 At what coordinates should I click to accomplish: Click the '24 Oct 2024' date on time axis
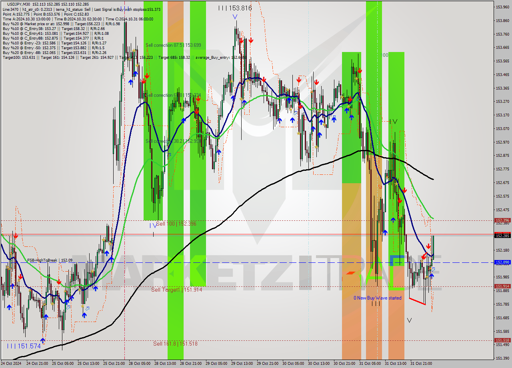[11, 364]
